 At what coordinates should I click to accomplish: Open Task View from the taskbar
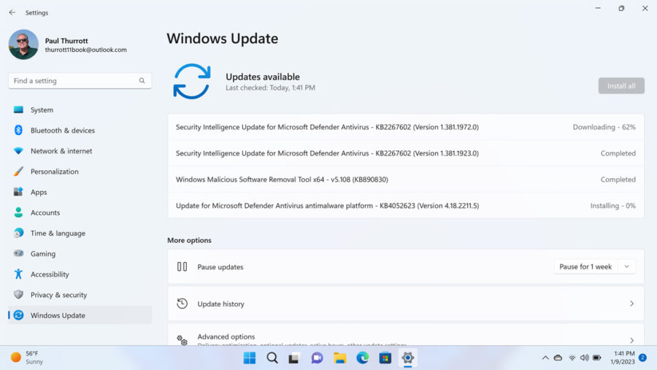point(294,358)
